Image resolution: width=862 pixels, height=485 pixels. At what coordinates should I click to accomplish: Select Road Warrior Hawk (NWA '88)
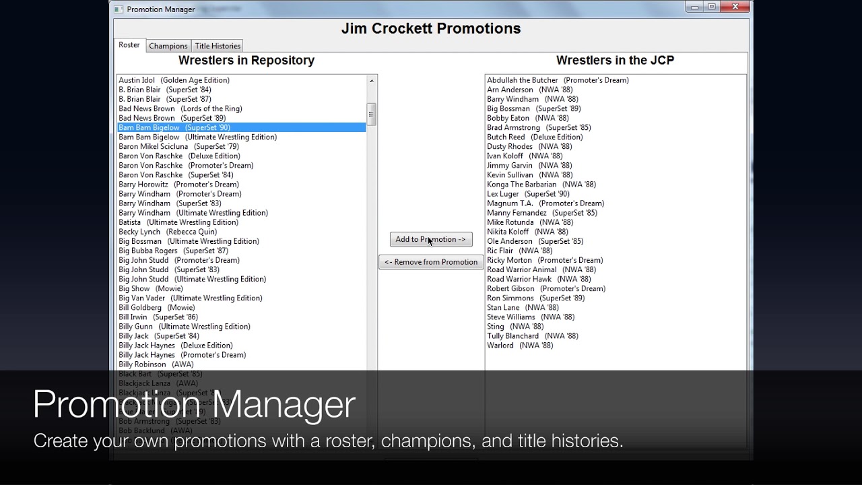point(616,279)
